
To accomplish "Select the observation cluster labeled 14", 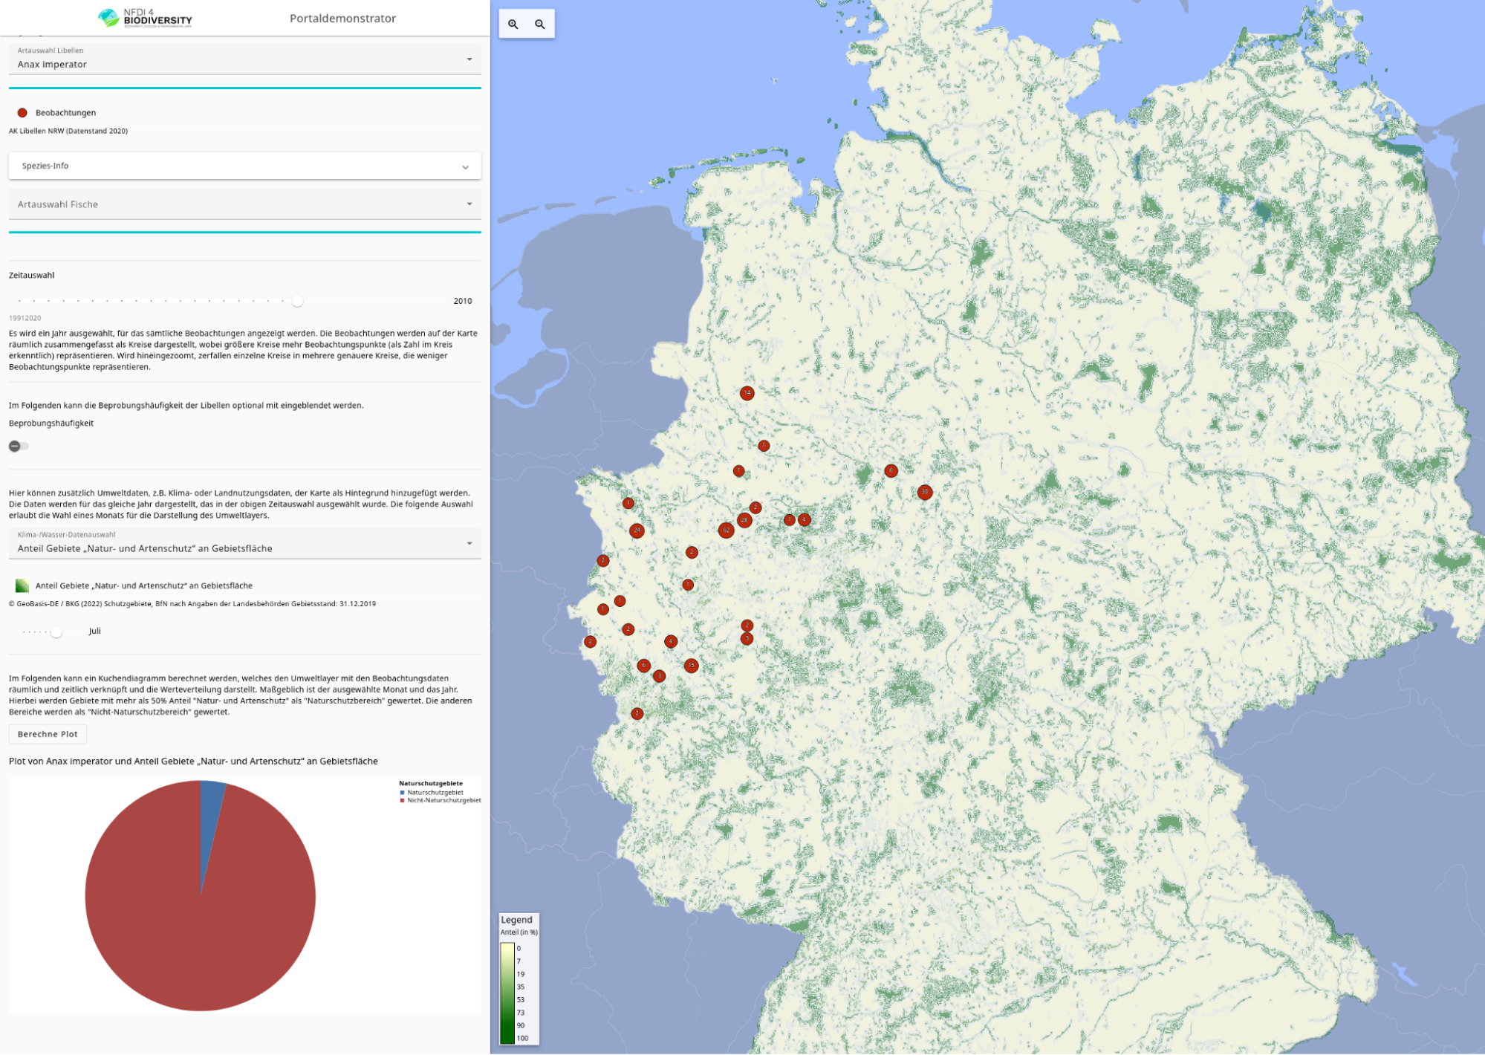I will point(747,393).
